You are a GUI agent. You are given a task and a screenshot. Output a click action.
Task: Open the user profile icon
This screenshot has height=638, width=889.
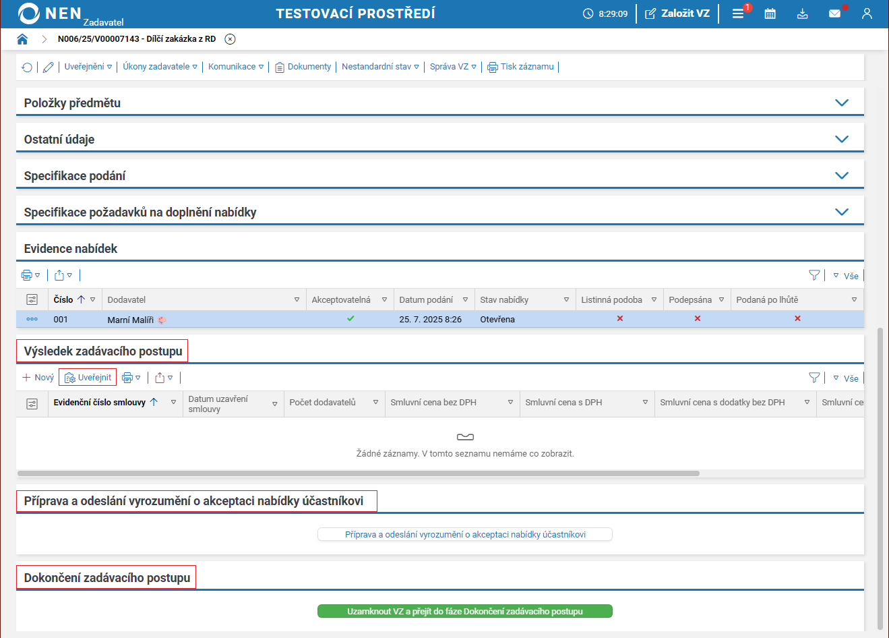pyautogui.click(x=867, y=13)
